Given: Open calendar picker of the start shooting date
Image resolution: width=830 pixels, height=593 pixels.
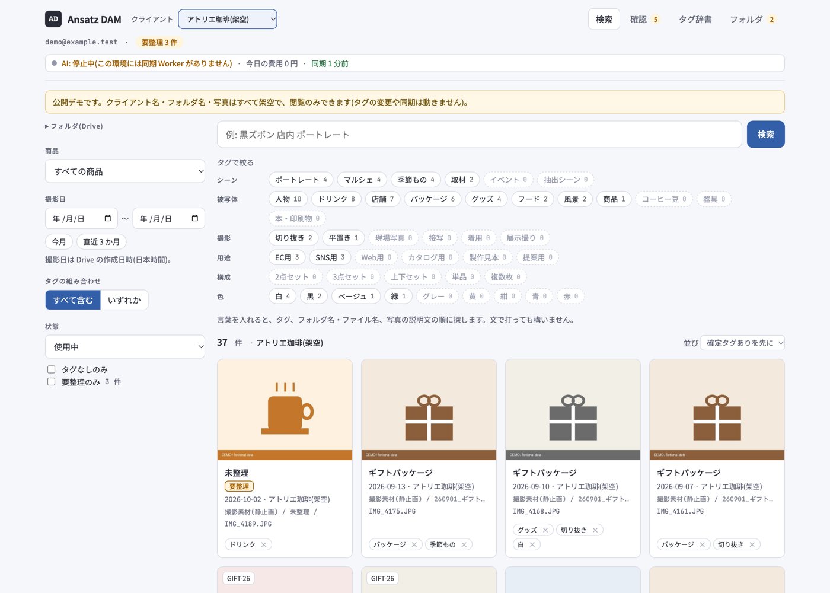Looking at the screenshot, I should (107, 218).
